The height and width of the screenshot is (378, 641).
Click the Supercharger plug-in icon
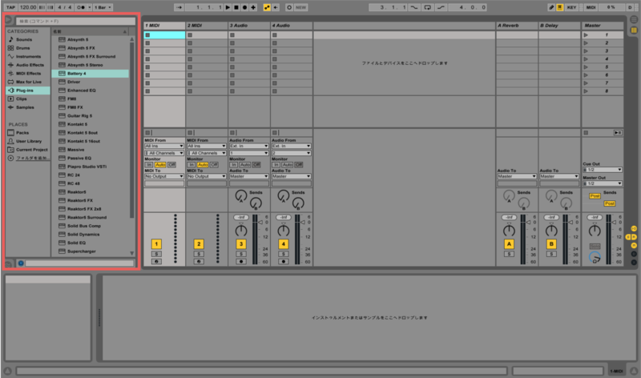(62, 251)
